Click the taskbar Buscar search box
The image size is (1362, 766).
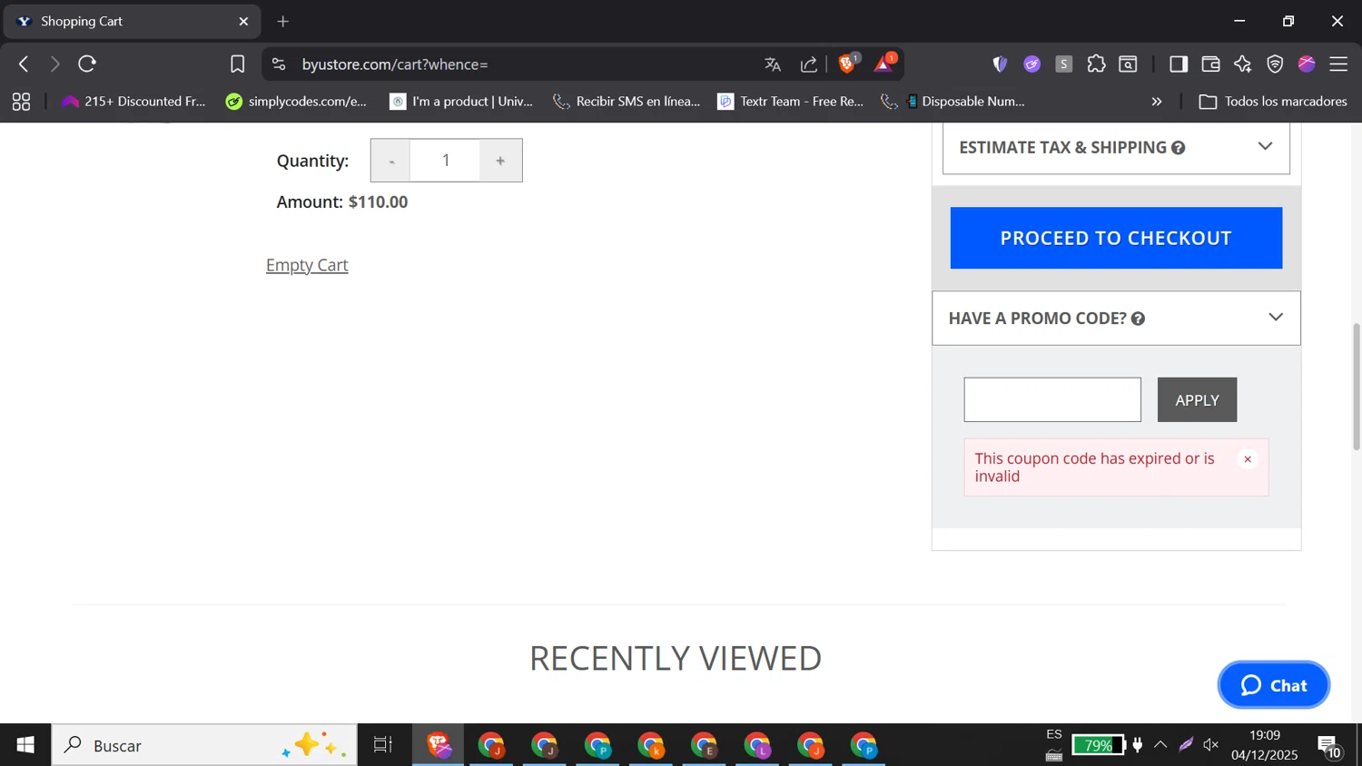click(204, 745)
